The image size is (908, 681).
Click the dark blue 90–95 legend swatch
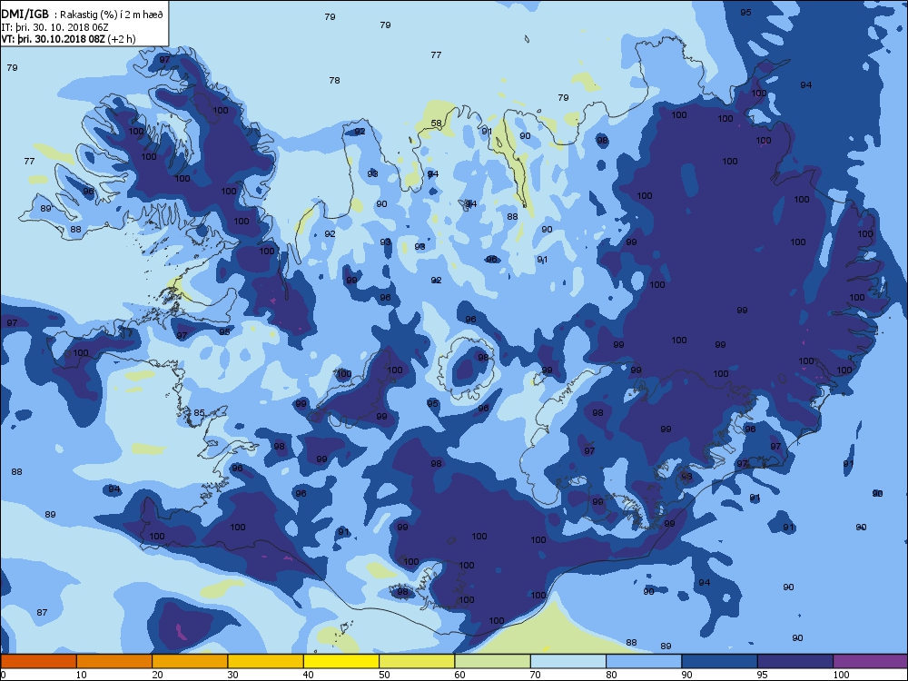(720, 661)
